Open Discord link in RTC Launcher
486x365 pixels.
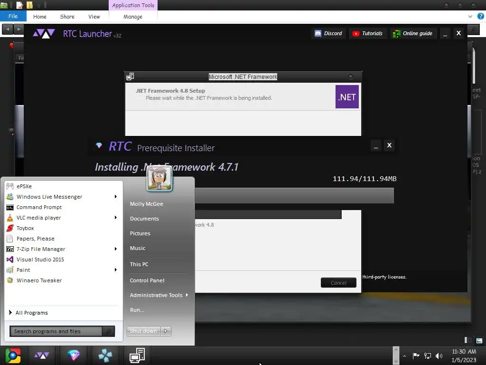(x=328, y=33)
